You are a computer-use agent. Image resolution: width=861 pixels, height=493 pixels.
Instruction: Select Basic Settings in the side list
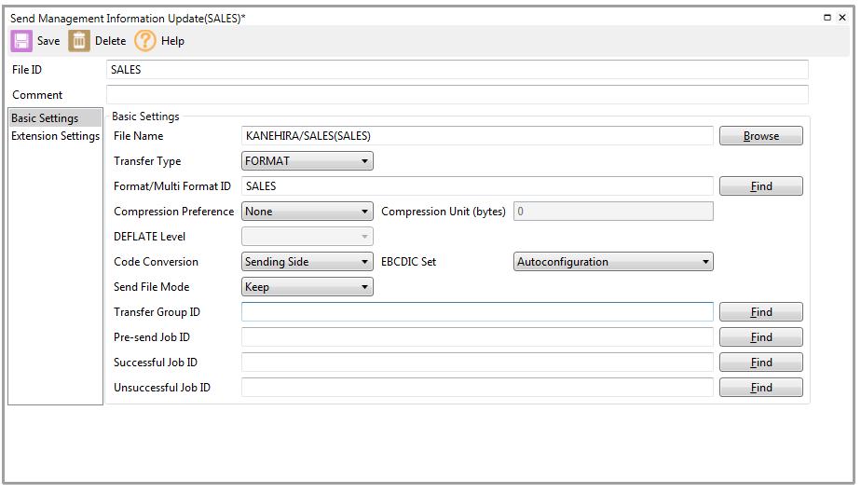click(x=45, y=118)
